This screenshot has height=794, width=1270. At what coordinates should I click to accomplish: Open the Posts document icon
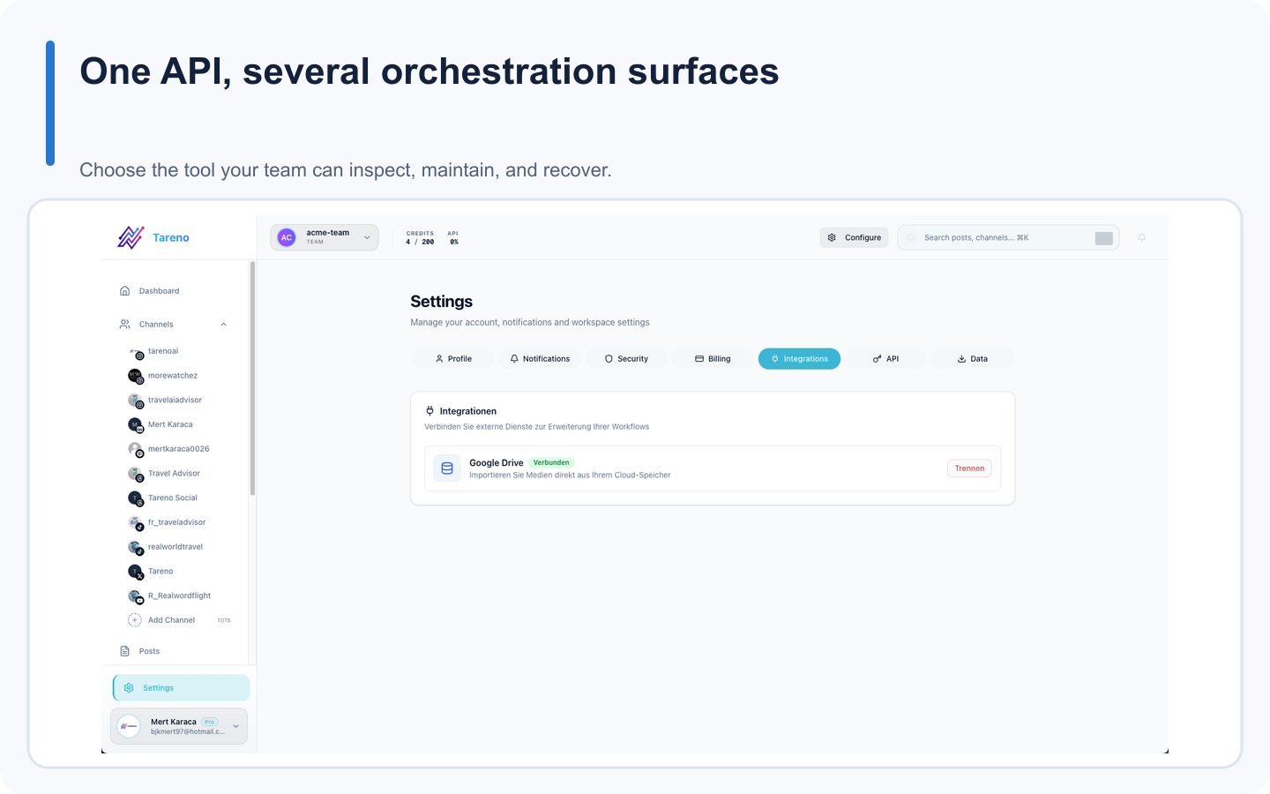(x=125, y=651)
